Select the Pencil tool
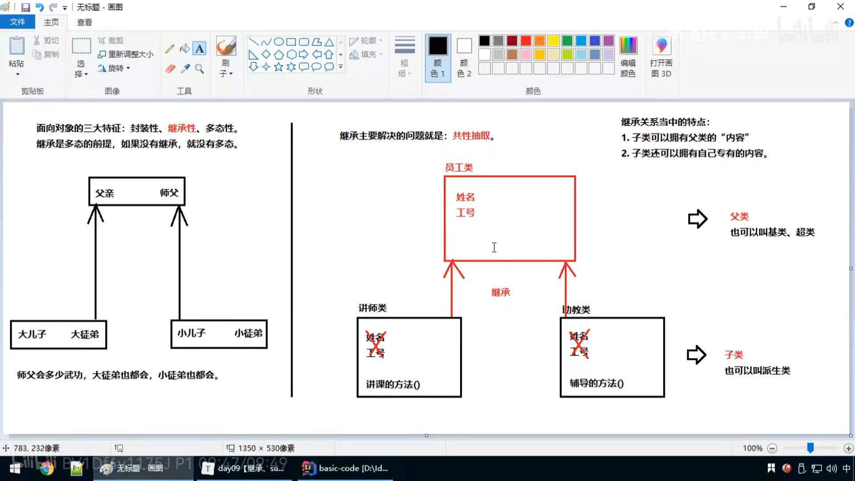The image size is (855, 481). tap(170, 49)
